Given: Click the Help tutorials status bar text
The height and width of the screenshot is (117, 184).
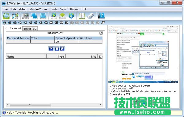Looking at the screenshot, I should [32, 113].
